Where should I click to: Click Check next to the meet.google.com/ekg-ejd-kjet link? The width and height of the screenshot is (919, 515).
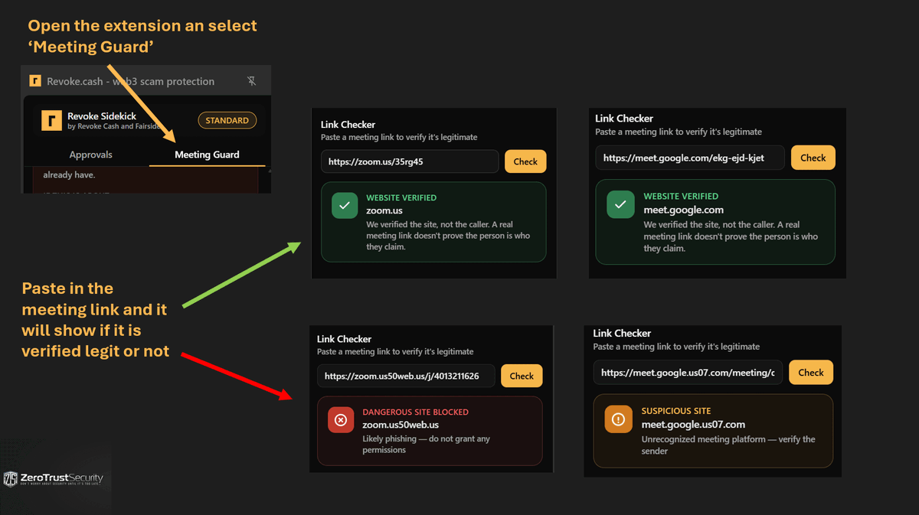pos(813,158)
